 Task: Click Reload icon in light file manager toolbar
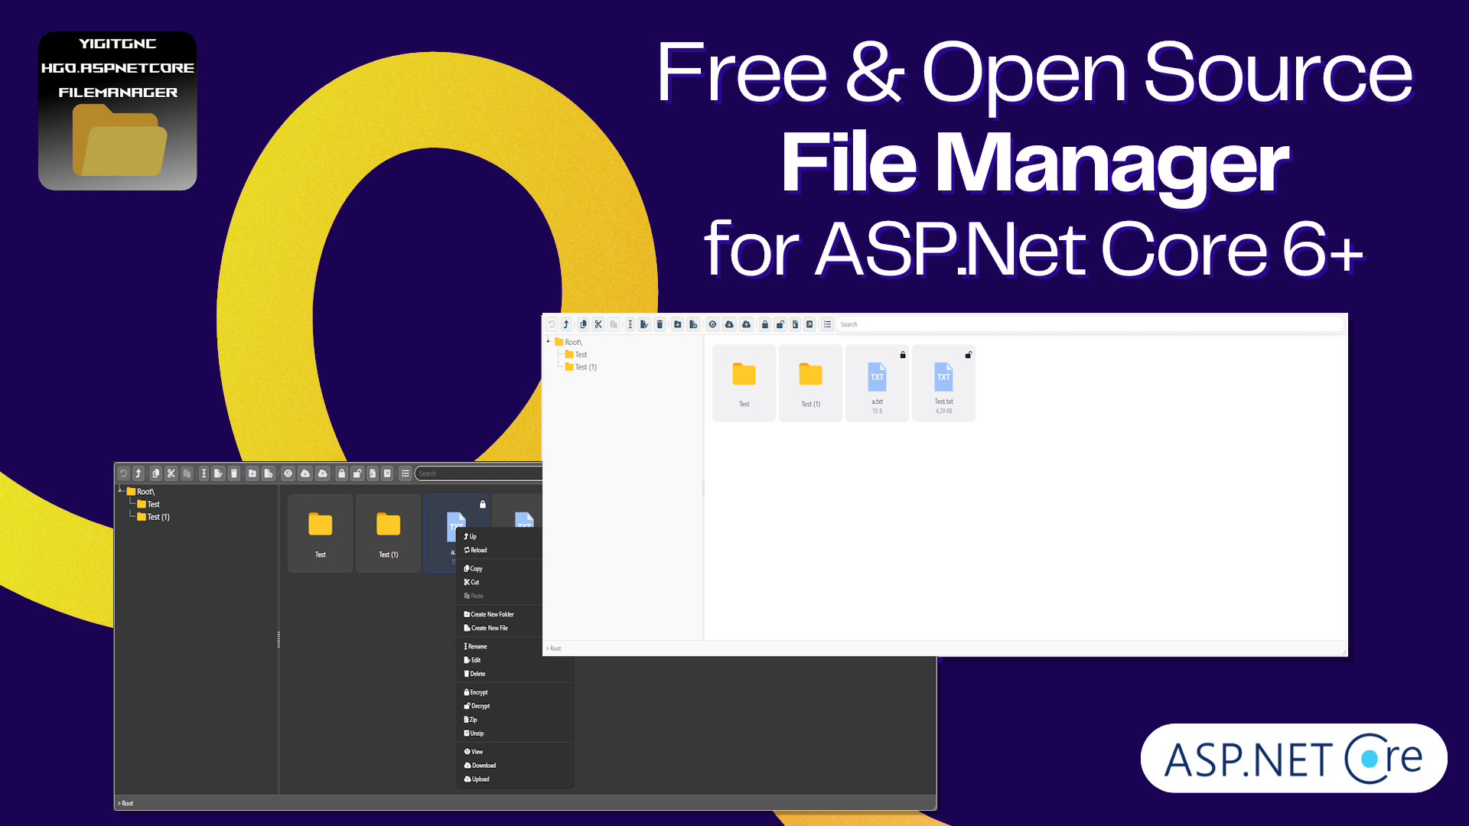click(x=552, y=324)
